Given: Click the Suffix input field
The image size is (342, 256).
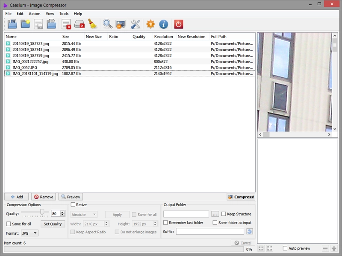Looking at the screenshot, I should tap(210, 231).
